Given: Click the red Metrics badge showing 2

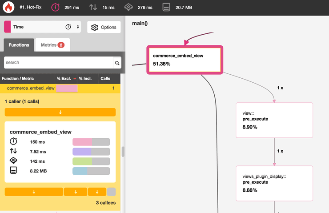Looking at the screenshot, I should tap(61, 45).
